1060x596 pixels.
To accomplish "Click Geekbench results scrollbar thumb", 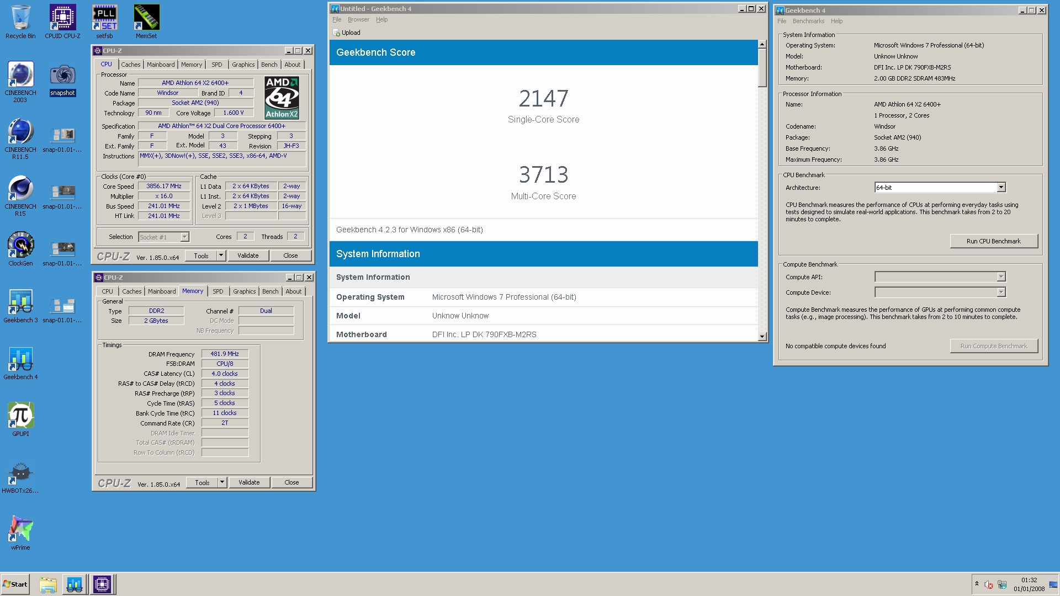I will (x=762, y=68).
